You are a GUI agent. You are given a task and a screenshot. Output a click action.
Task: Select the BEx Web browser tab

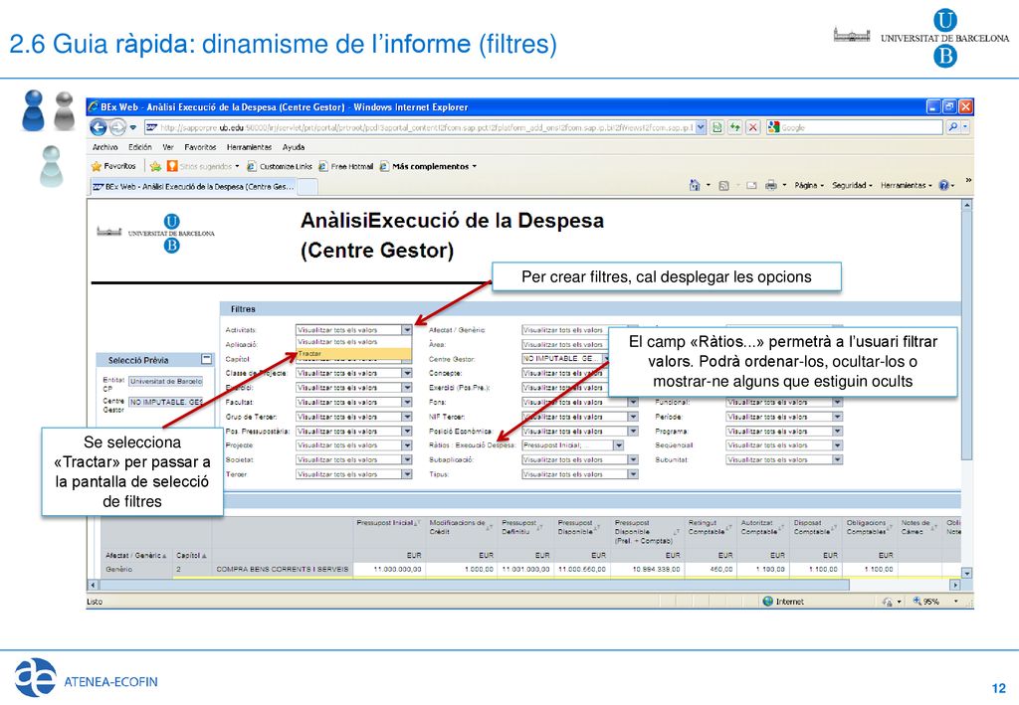click(194, 187)
